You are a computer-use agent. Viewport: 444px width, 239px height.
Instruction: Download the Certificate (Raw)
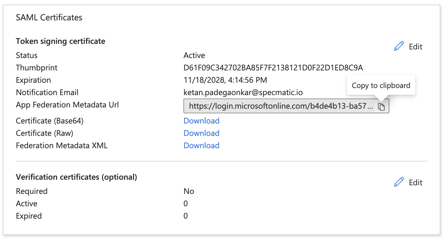coord(201,133)
